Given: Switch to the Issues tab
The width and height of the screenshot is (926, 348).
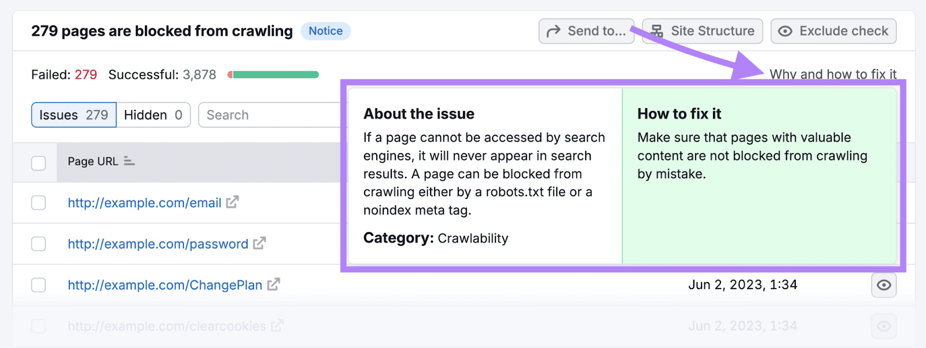Looking at the screenshot, I should point(73,114).
